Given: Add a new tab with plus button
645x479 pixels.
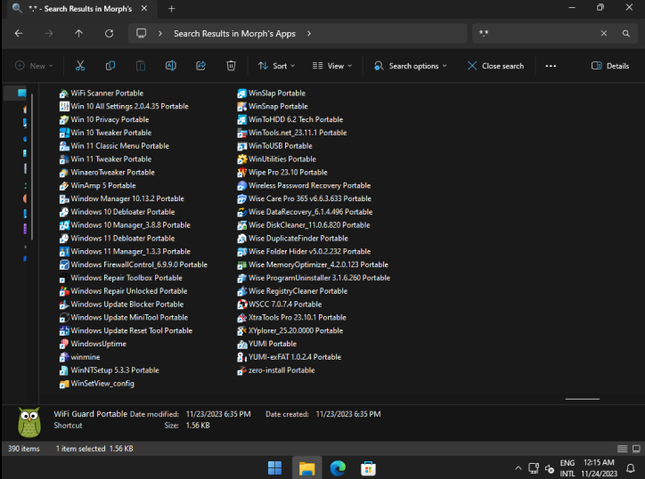Looking at the screenshot, I should point(172,9).
